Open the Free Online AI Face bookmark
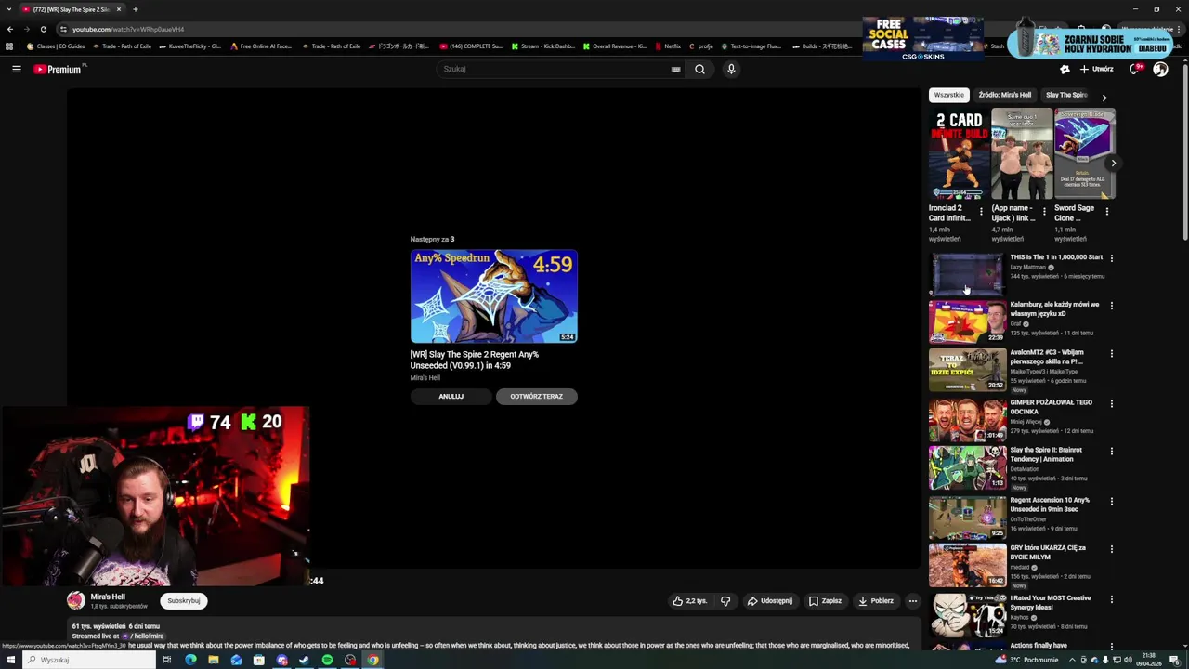Viewport: 1189px width, 669px height. coord(261,46)
